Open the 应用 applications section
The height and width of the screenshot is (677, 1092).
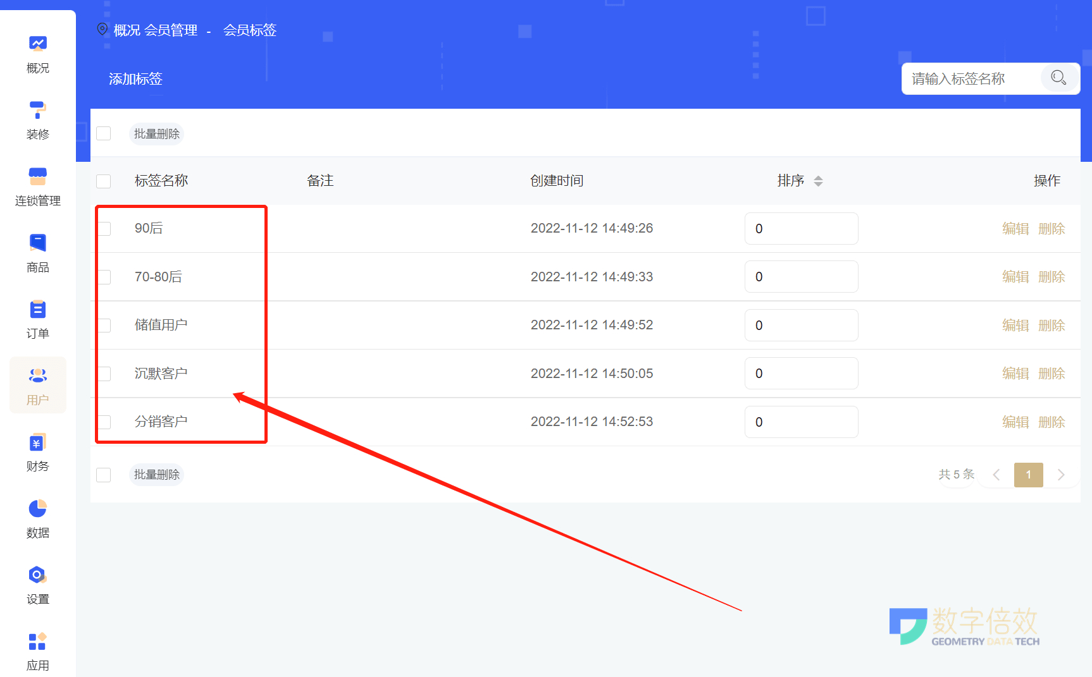37,651
